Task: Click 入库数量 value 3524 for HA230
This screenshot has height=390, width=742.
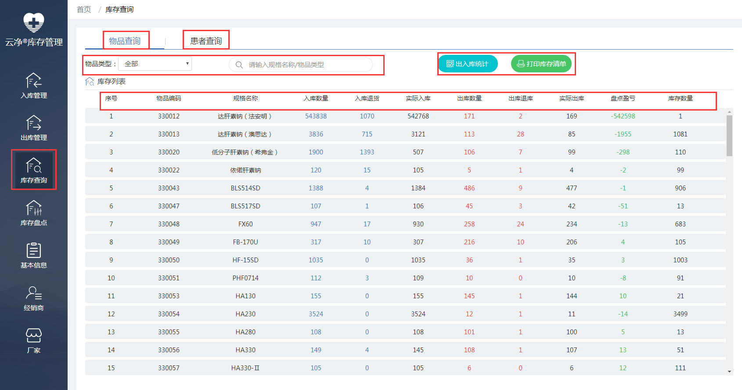Action: [x=316, y=314]
